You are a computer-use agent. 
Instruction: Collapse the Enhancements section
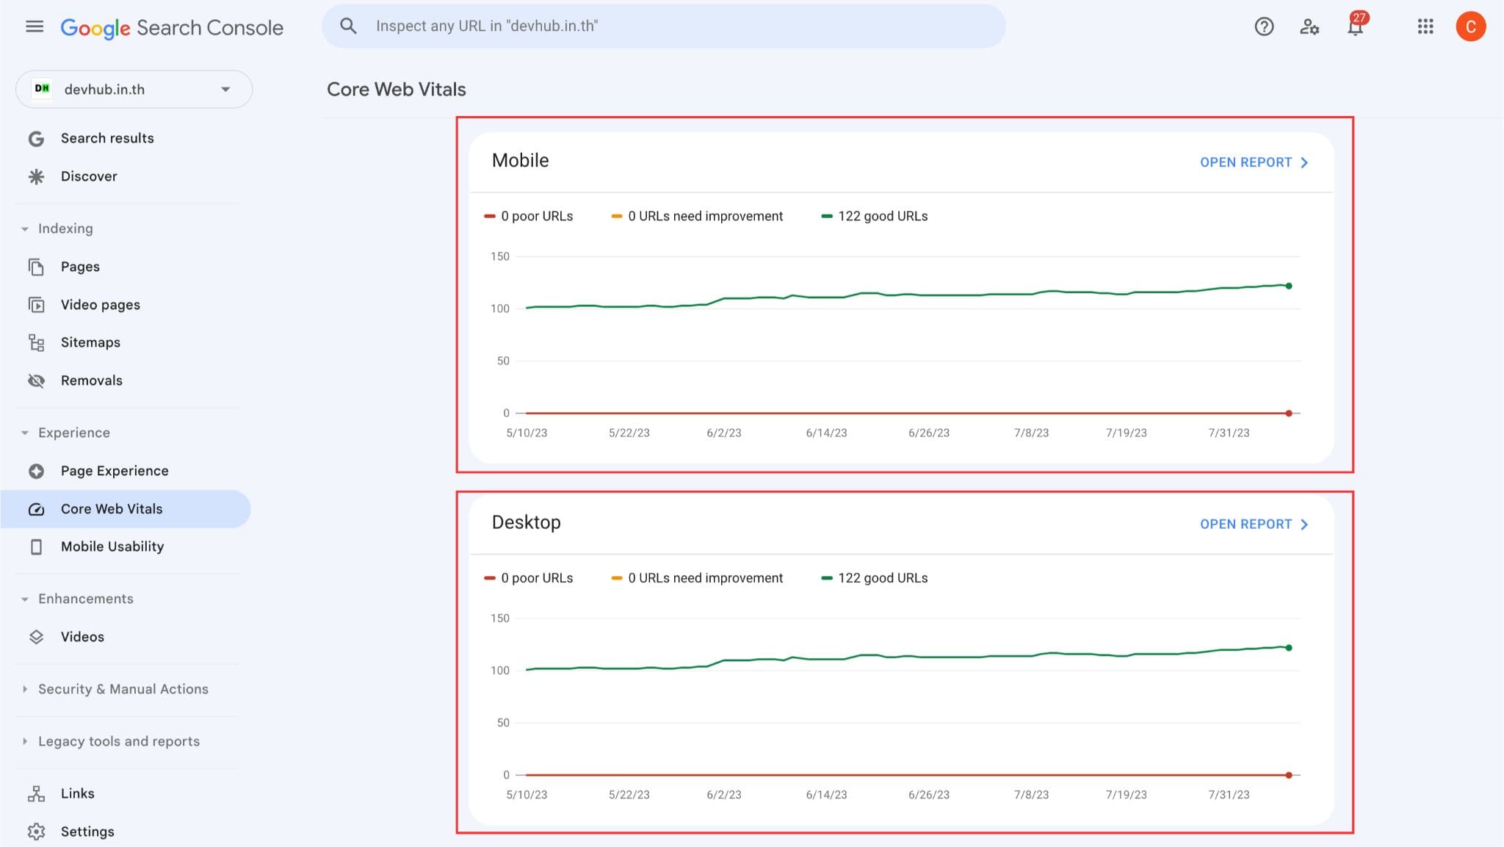(25, 599)
